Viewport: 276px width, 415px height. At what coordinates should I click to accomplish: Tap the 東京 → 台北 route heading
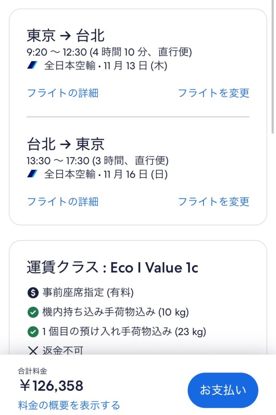[x=66, y=36]
